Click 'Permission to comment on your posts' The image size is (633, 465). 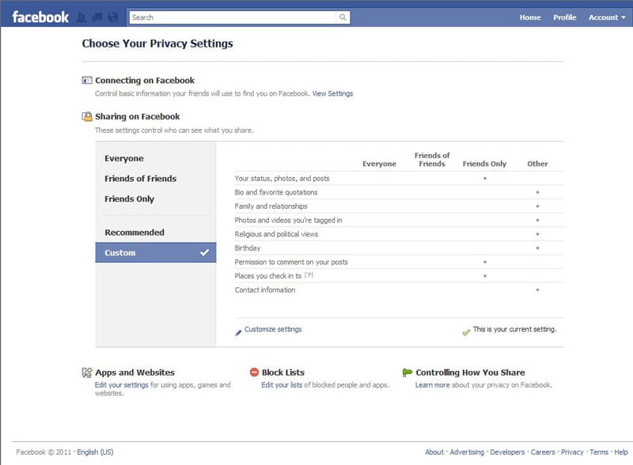(x=291, y=262)
